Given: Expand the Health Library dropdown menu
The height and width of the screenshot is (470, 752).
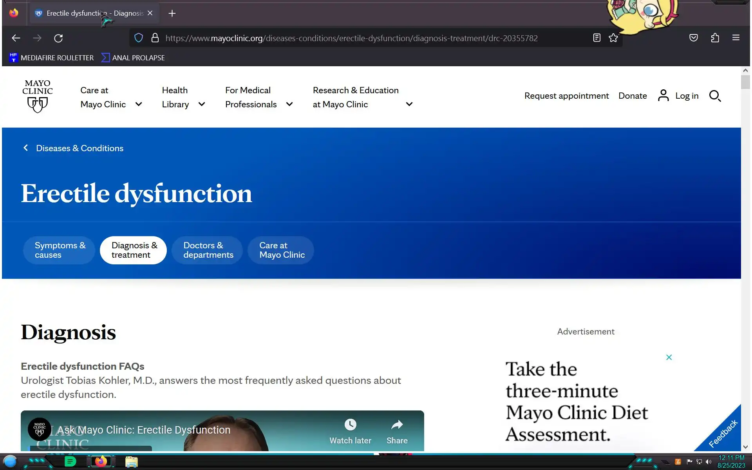Looking at the screenshot, I should click(x=202, y=104).
